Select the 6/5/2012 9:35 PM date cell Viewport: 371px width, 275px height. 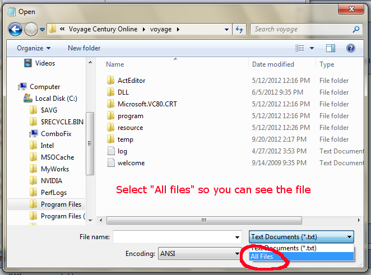[277, 92]
